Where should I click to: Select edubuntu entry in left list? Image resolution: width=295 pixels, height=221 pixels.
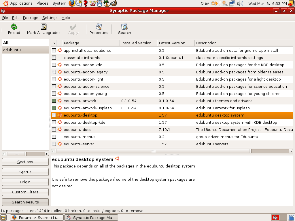tap(25, 50)
